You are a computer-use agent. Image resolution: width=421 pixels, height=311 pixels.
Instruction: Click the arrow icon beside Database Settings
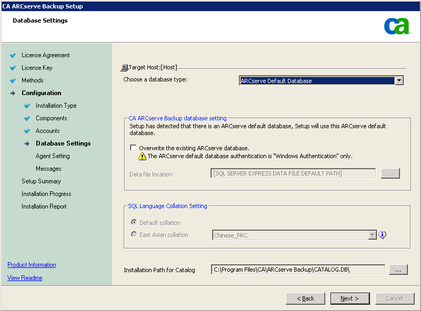pos(27,143)
